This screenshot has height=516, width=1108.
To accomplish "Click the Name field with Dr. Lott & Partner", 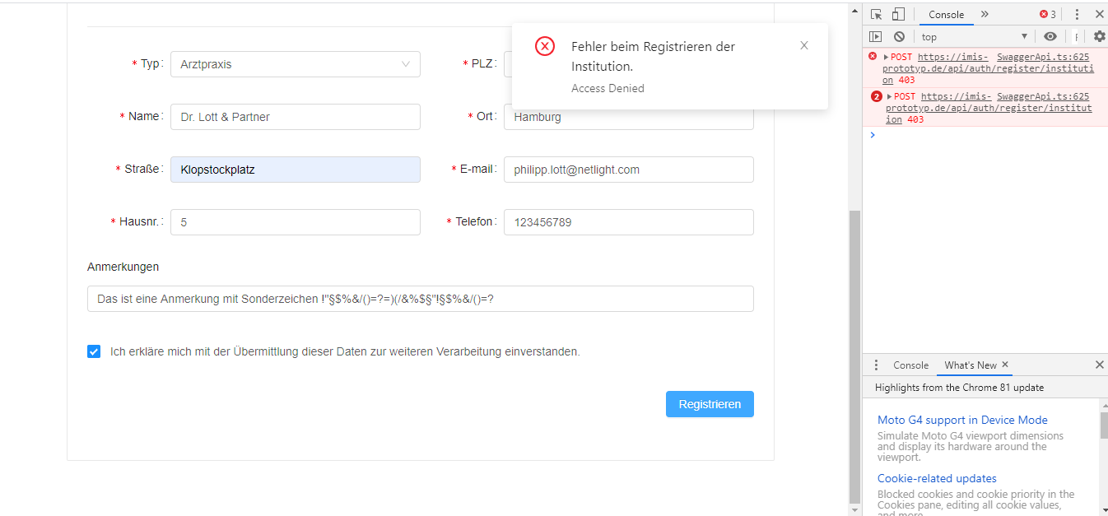I will coord(296,117).
